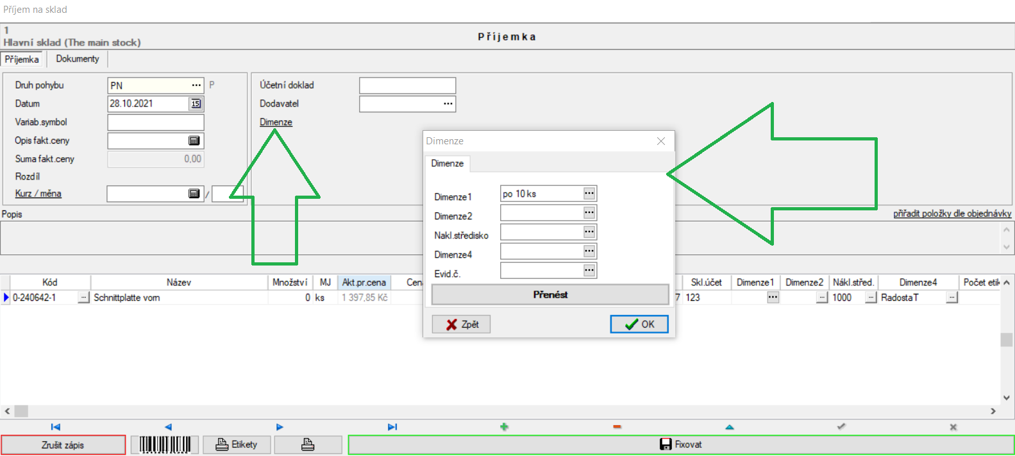This screenshot has height=456, width=1015.
Task: Jump to the first record arrow
Action: click(56, 427)
